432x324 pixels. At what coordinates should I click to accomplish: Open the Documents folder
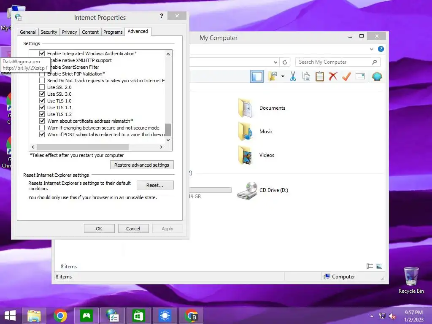point(262,108)
